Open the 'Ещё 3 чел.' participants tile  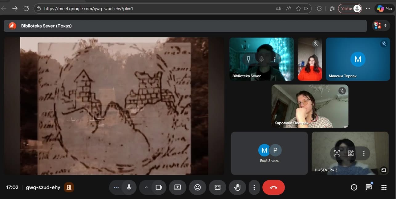269,153
